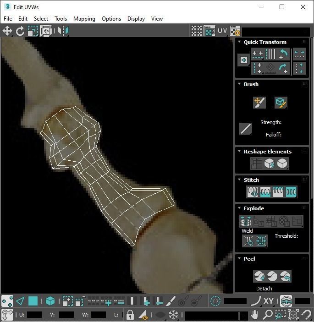This screenshot has height=322, width=314.
Task: Click Flatten by Smoothing Group icon
Action: pyautogui.click(x=284, y=221)
